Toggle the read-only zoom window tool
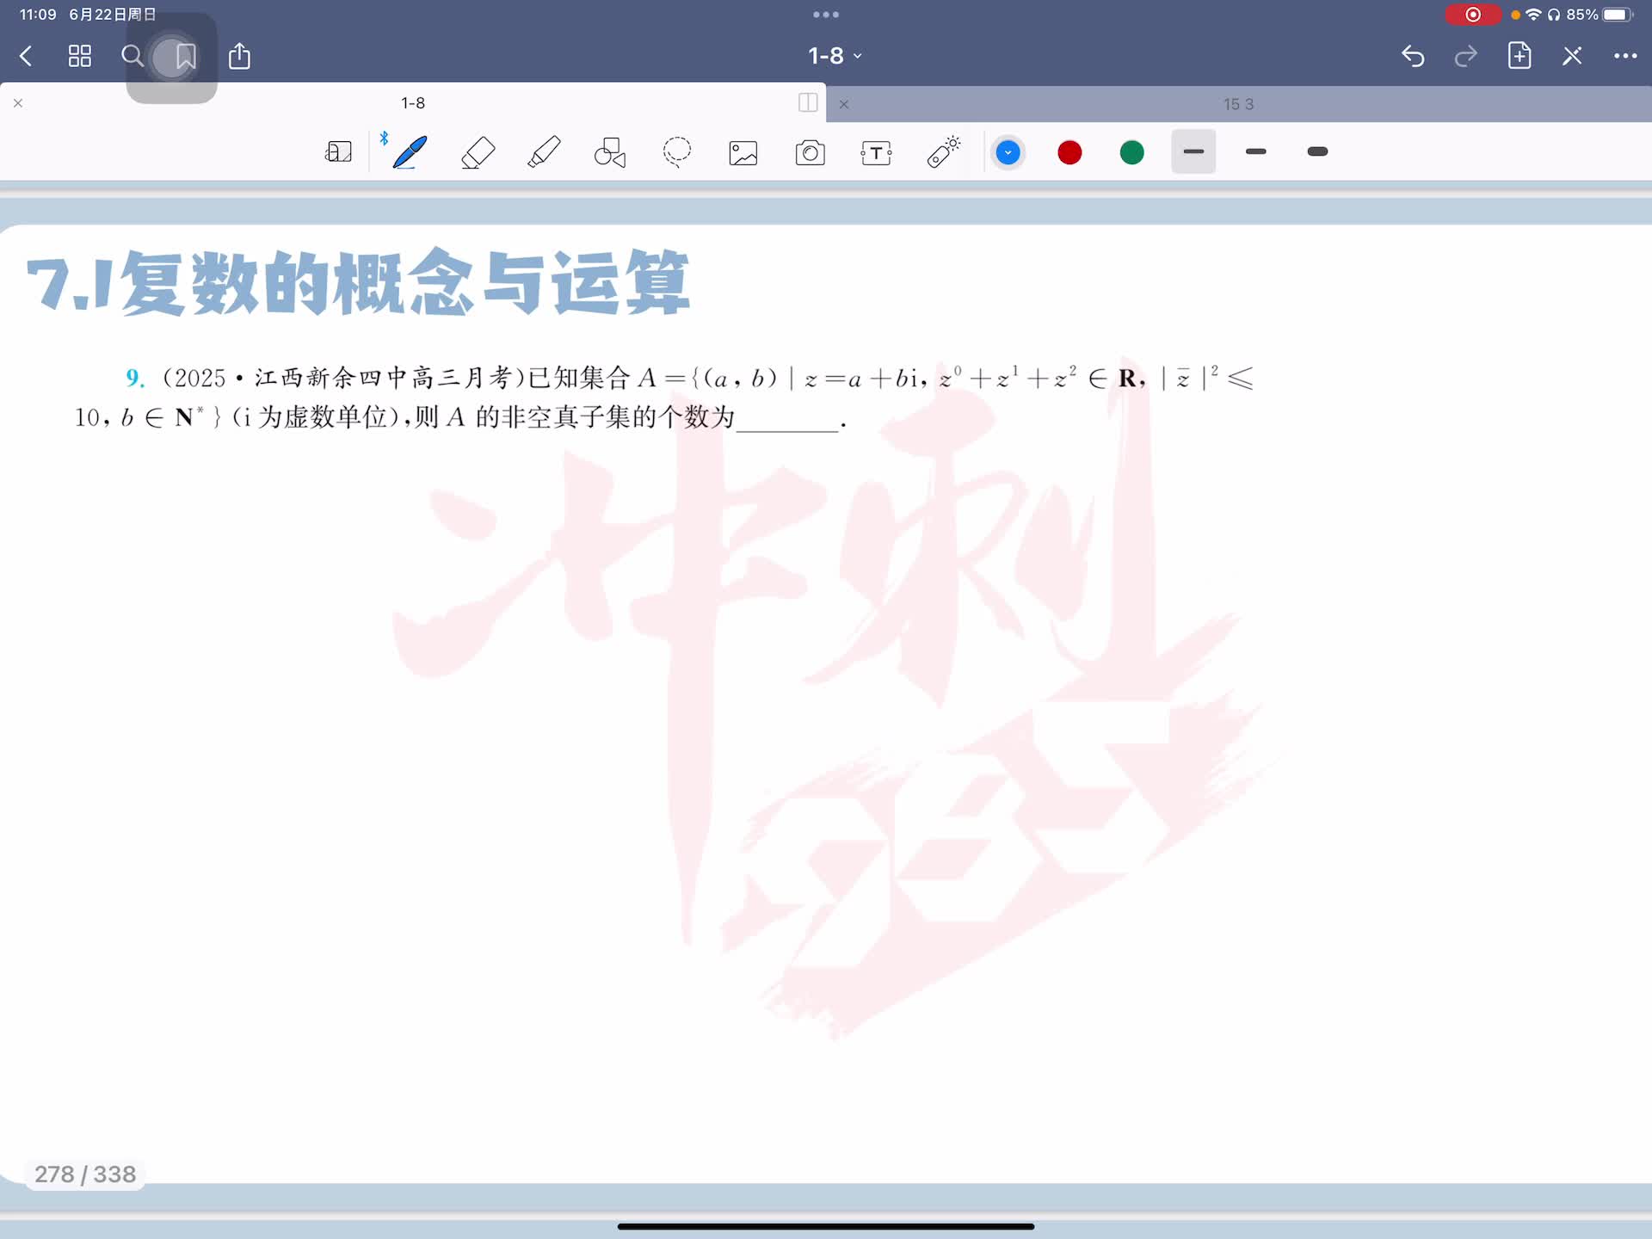 (338, 152)
